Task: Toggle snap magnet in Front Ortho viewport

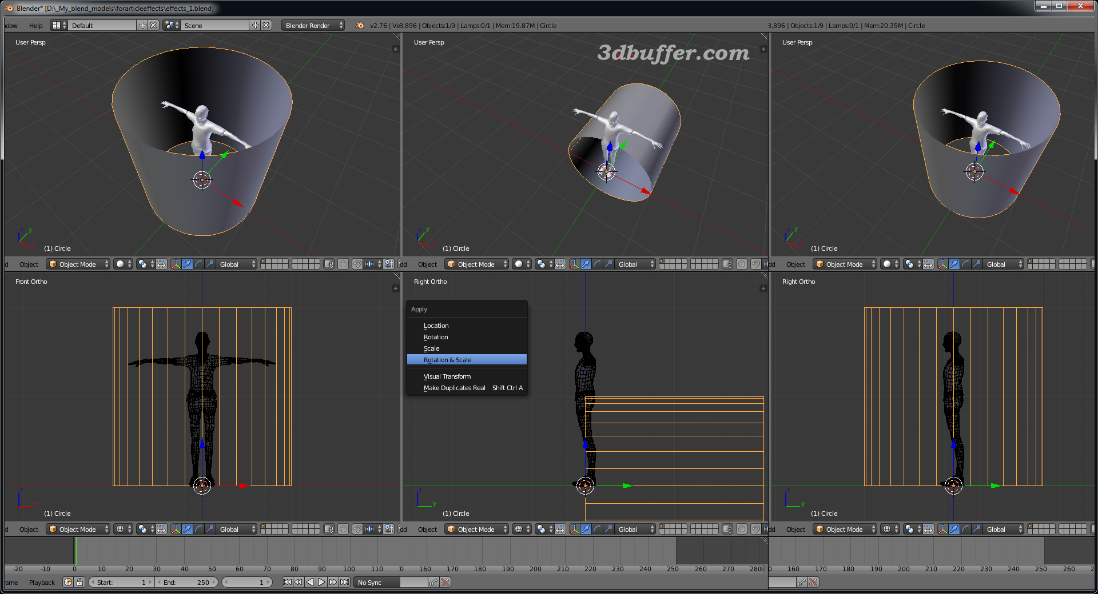Action: coord(357,529)
